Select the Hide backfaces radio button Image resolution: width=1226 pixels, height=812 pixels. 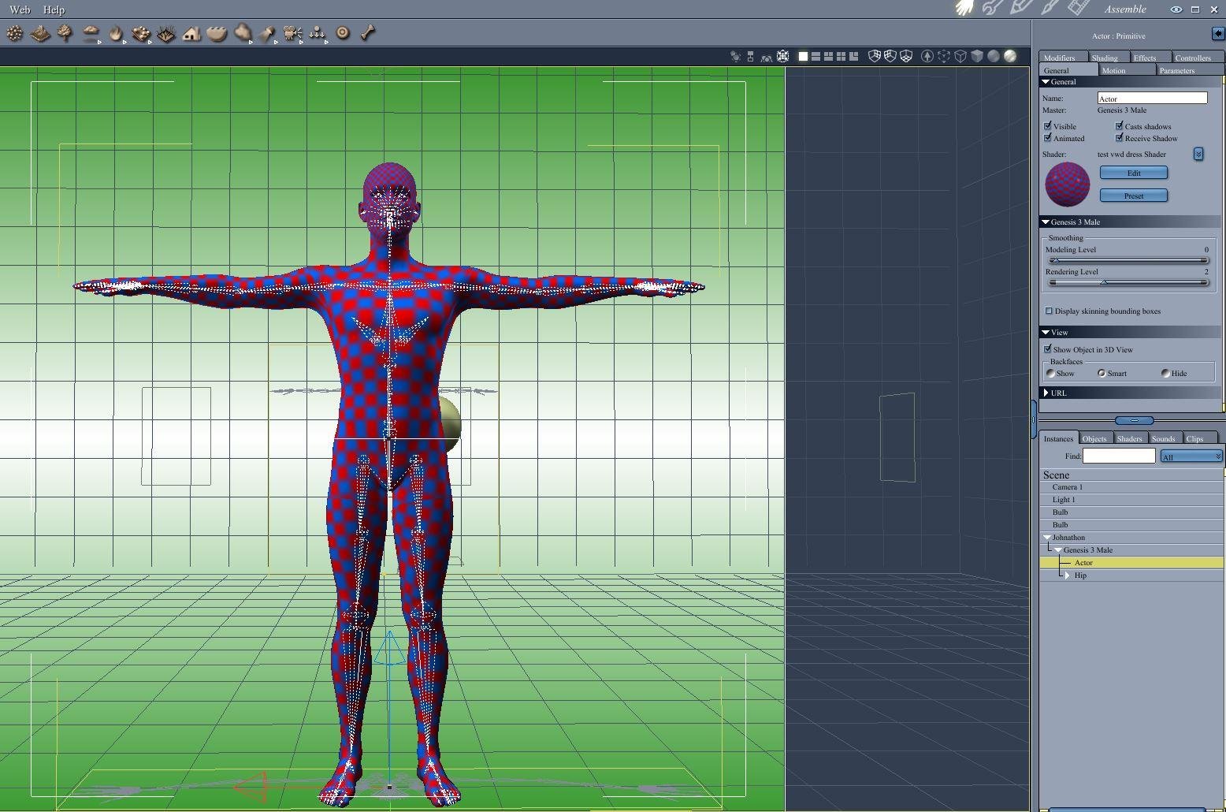pyautogui.click(x=1165, y=373)
